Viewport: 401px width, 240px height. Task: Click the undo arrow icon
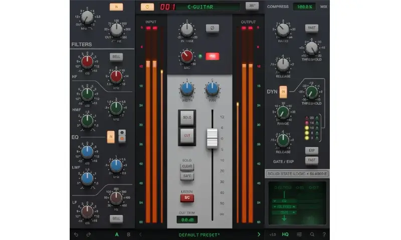click(x=76, y=234)
